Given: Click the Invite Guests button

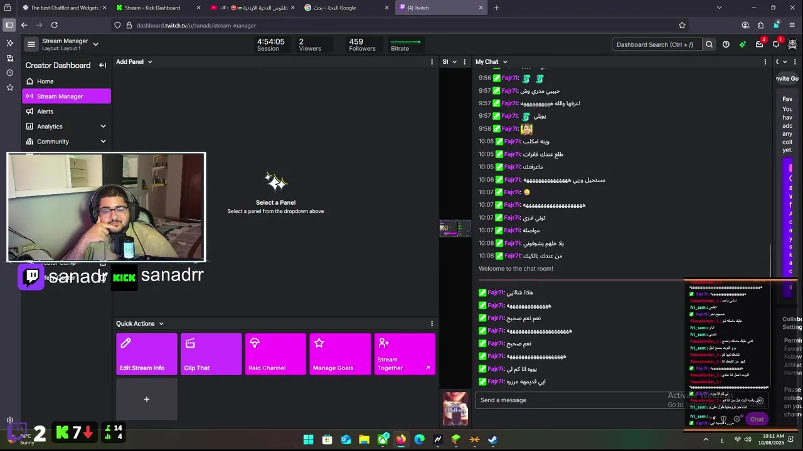Looking at the screenshot, I should click(788, 78).
